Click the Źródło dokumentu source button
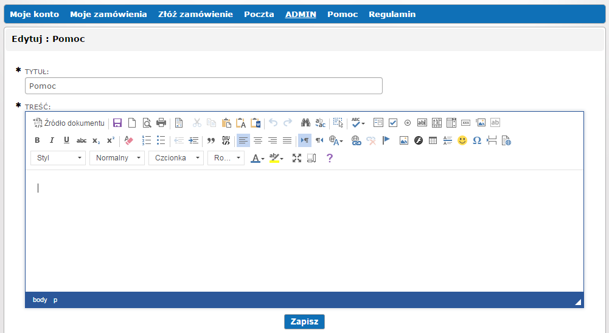The image size is (609, 333). 69,123
